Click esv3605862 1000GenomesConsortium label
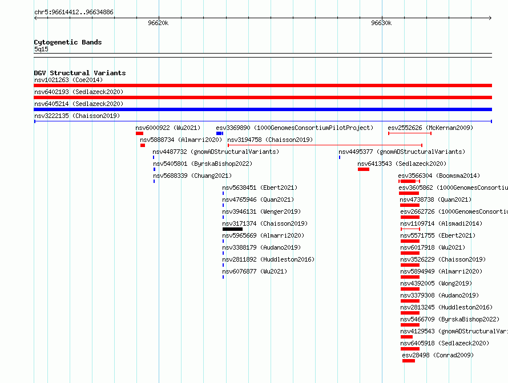508x383 pixels. coord(453,188)
